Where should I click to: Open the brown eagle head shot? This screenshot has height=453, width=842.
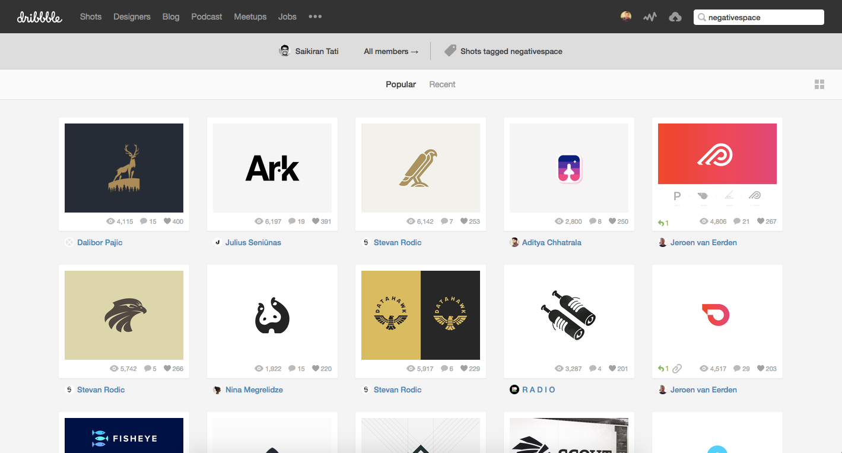[124, 315]
